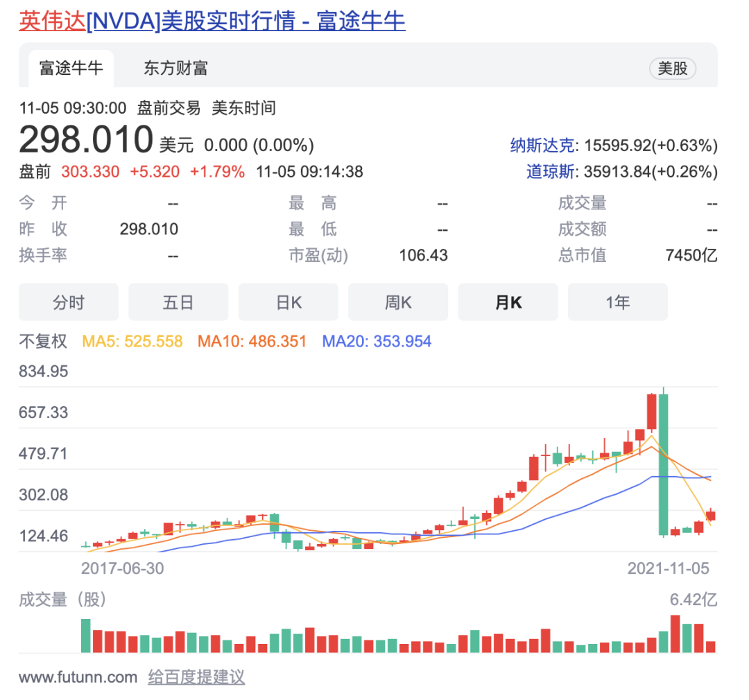Show the 分时 intraday chart

point(68,302)
